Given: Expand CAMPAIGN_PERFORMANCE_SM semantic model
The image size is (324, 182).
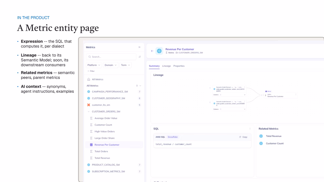Looking at the screenshot, I should tap(110, 92).
